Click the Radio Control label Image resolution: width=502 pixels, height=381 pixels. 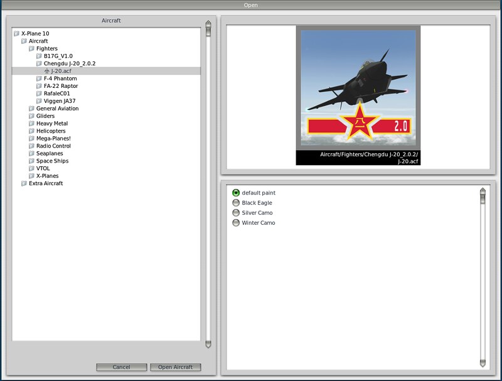pyautogui.click(x=53, y=146)
